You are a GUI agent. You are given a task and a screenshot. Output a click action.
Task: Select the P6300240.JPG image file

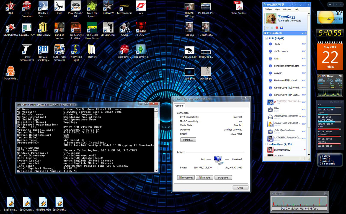(206, 9)
